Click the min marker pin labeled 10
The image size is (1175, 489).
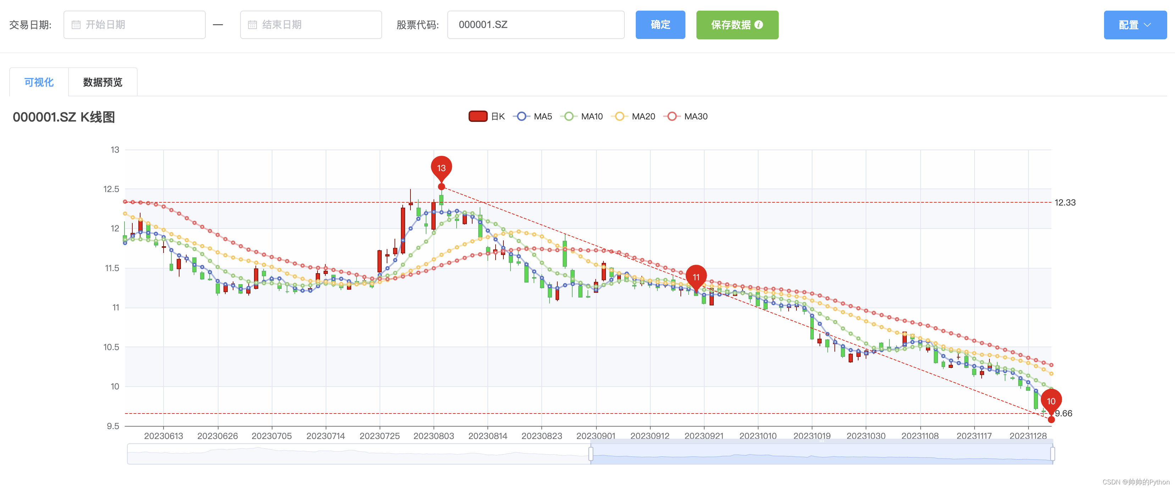1051,401
